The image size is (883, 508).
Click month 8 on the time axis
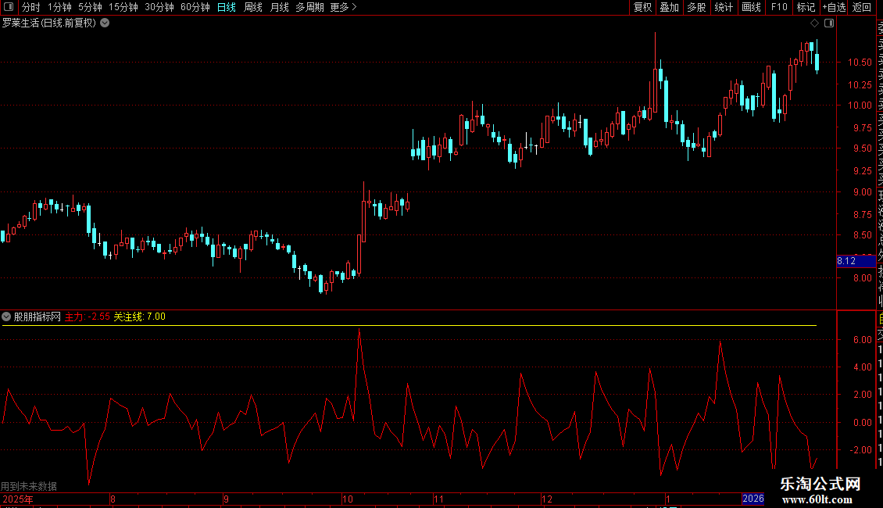(x=113, y=499)
